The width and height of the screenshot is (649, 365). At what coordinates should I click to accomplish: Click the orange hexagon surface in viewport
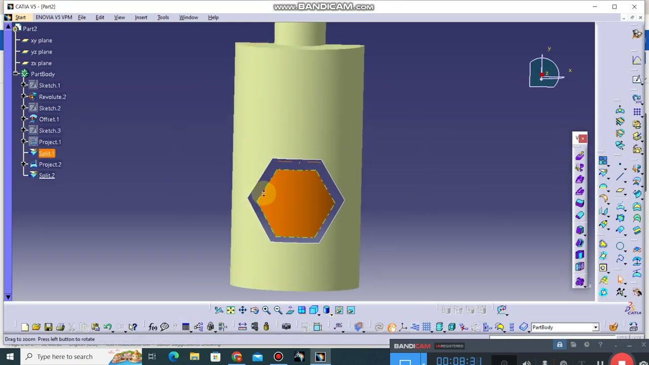[x=297, y=203]
